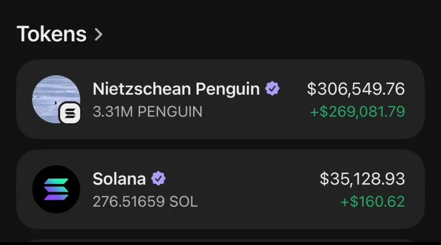
Task: Click Solana network badge on Penguin avatar
Action: coord(70,114)
